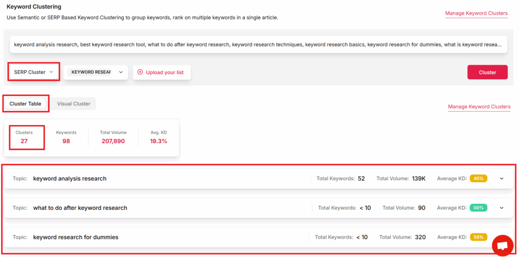Switch to the Cluster Table tab
The image size is (519, 257).
(x=25, y=104)
